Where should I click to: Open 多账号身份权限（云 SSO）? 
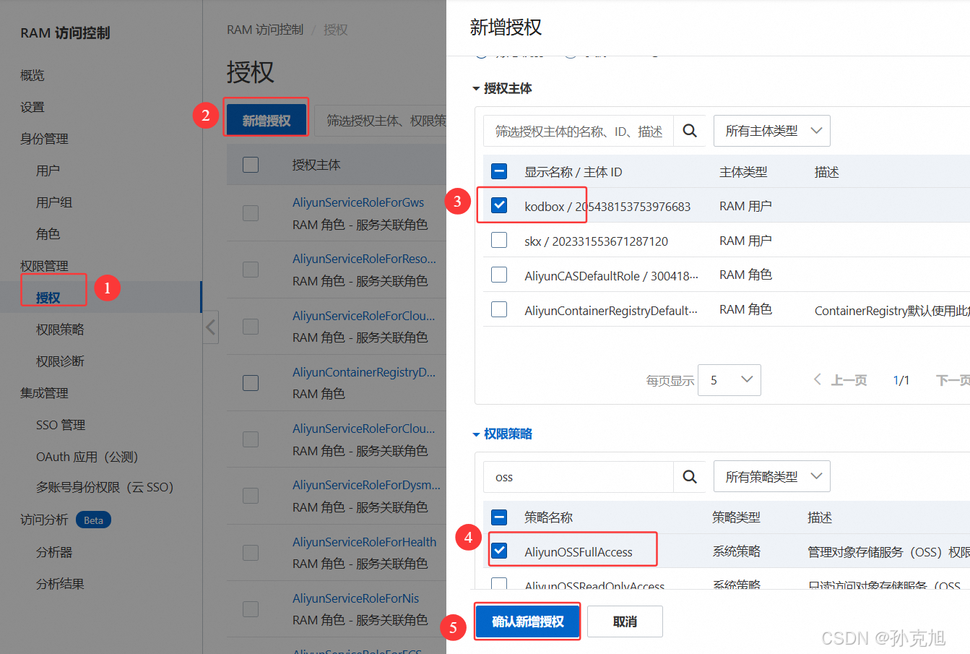click(105, 487)
